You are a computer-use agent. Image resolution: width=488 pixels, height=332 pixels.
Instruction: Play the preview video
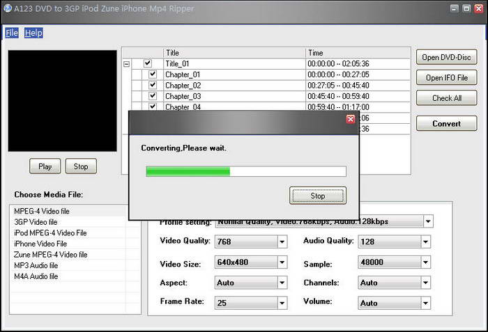click(45, 166)
